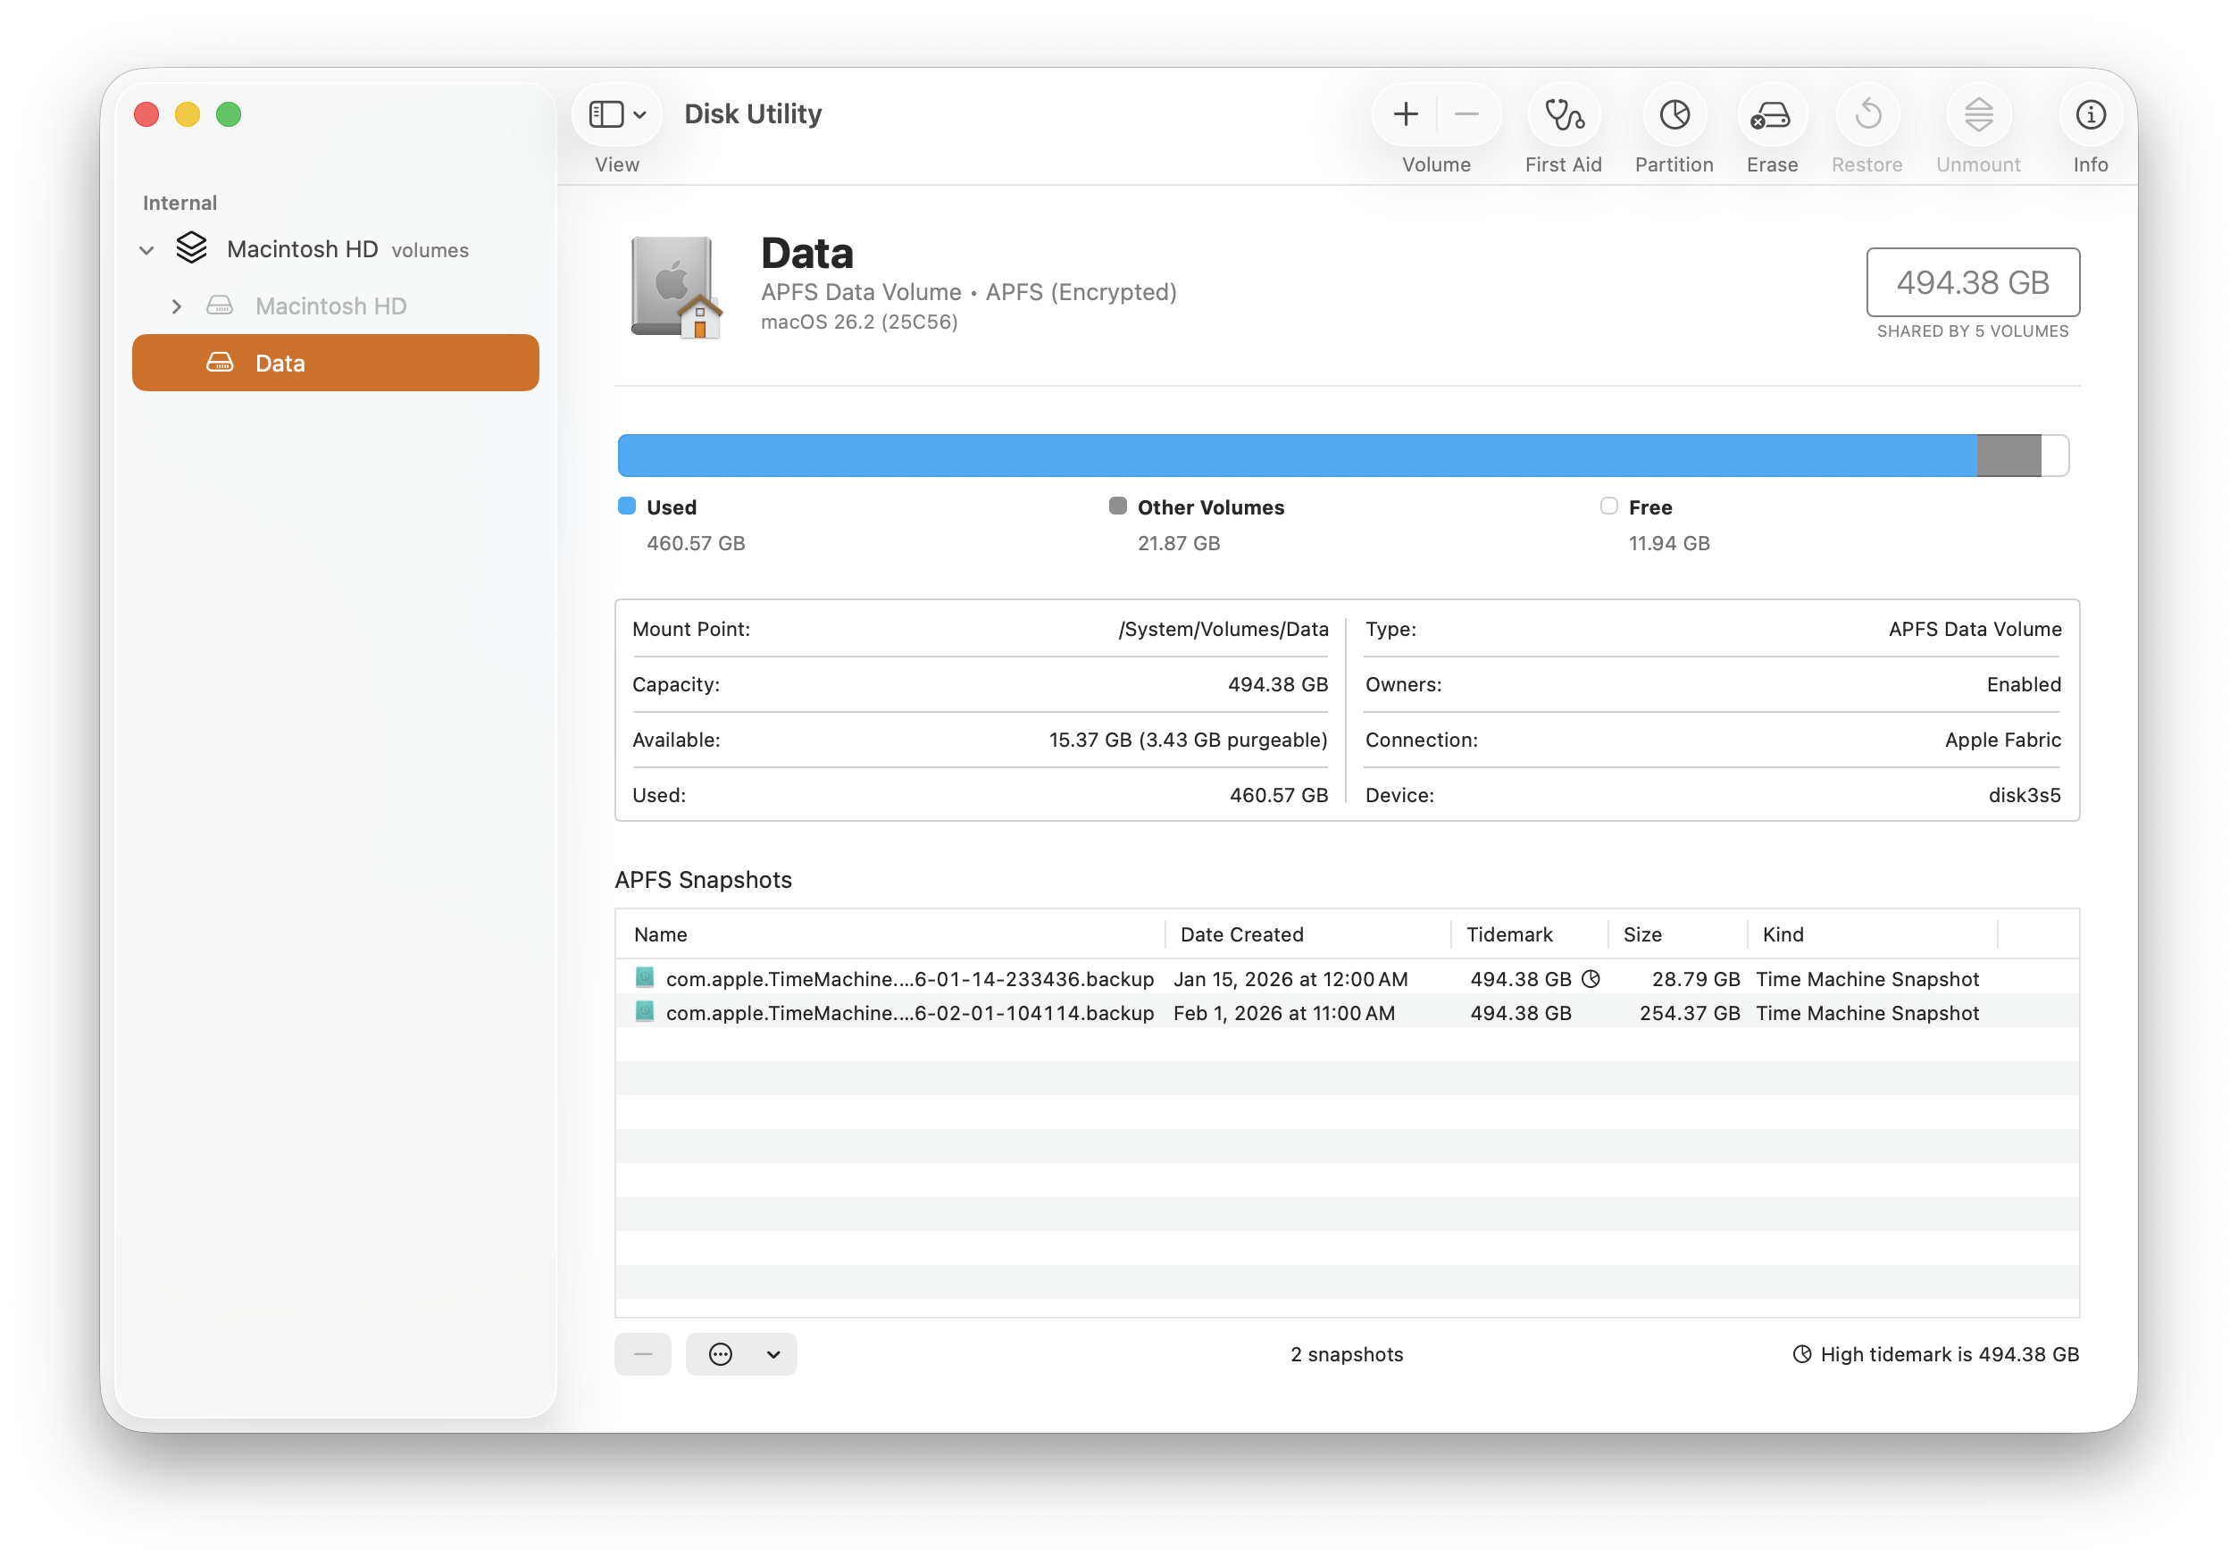The height and width of the screenshot is (1565, 2238).
Task: Sort snapshots by Date Created column
Action: pyautogui.click(x=1242, y=934)
